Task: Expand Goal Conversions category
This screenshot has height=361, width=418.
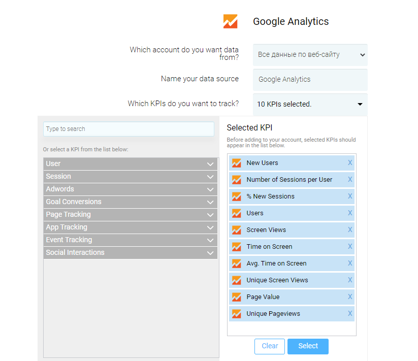Action: (131, 202)
